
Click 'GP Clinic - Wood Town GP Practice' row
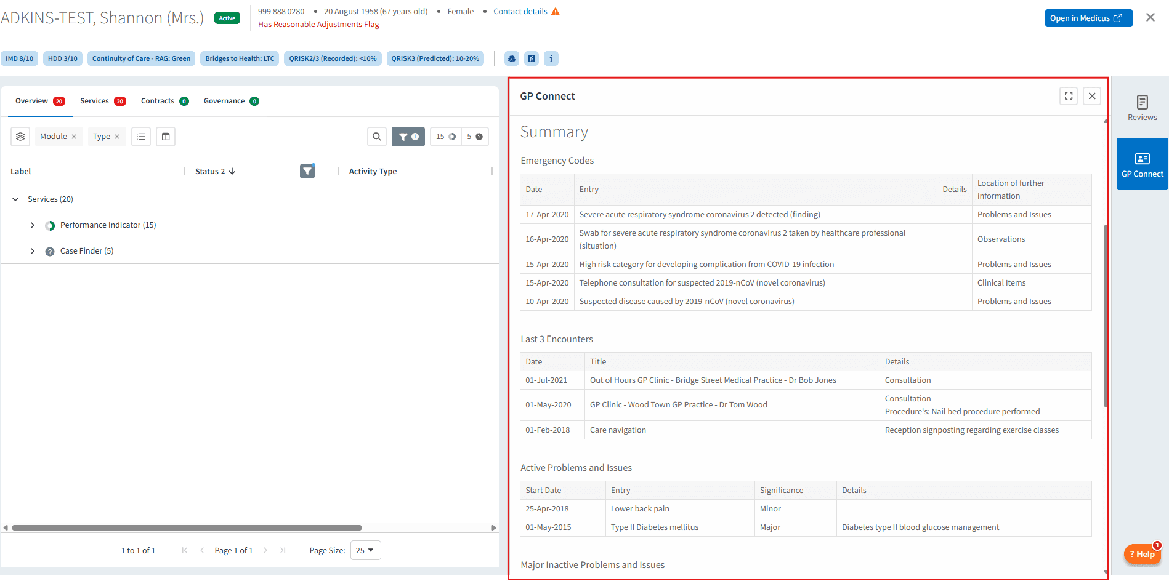point(806,405)
